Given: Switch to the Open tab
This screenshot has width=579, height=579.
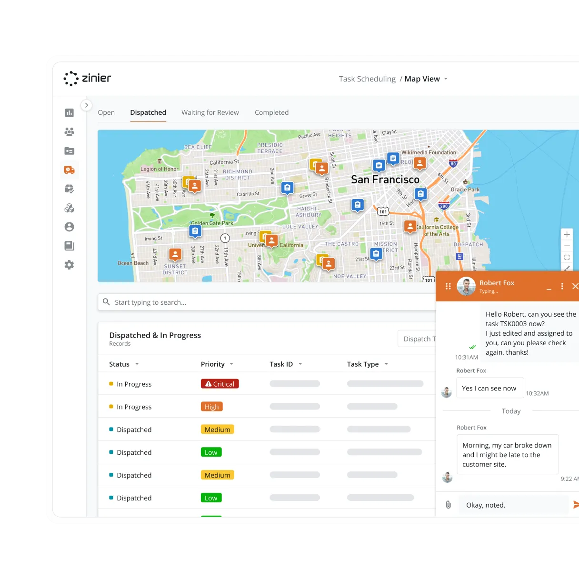Looking at the screenshot, I should (x=106, y=112).
